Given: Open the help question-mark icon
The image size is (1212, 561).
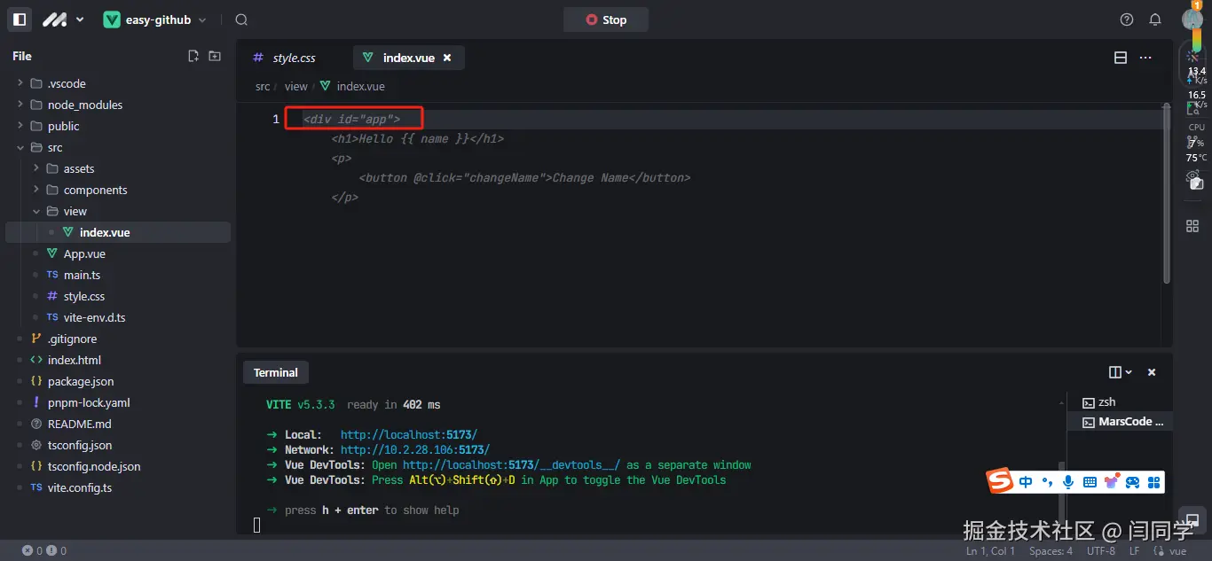Looking at the screenshot, I should 1127,19.
